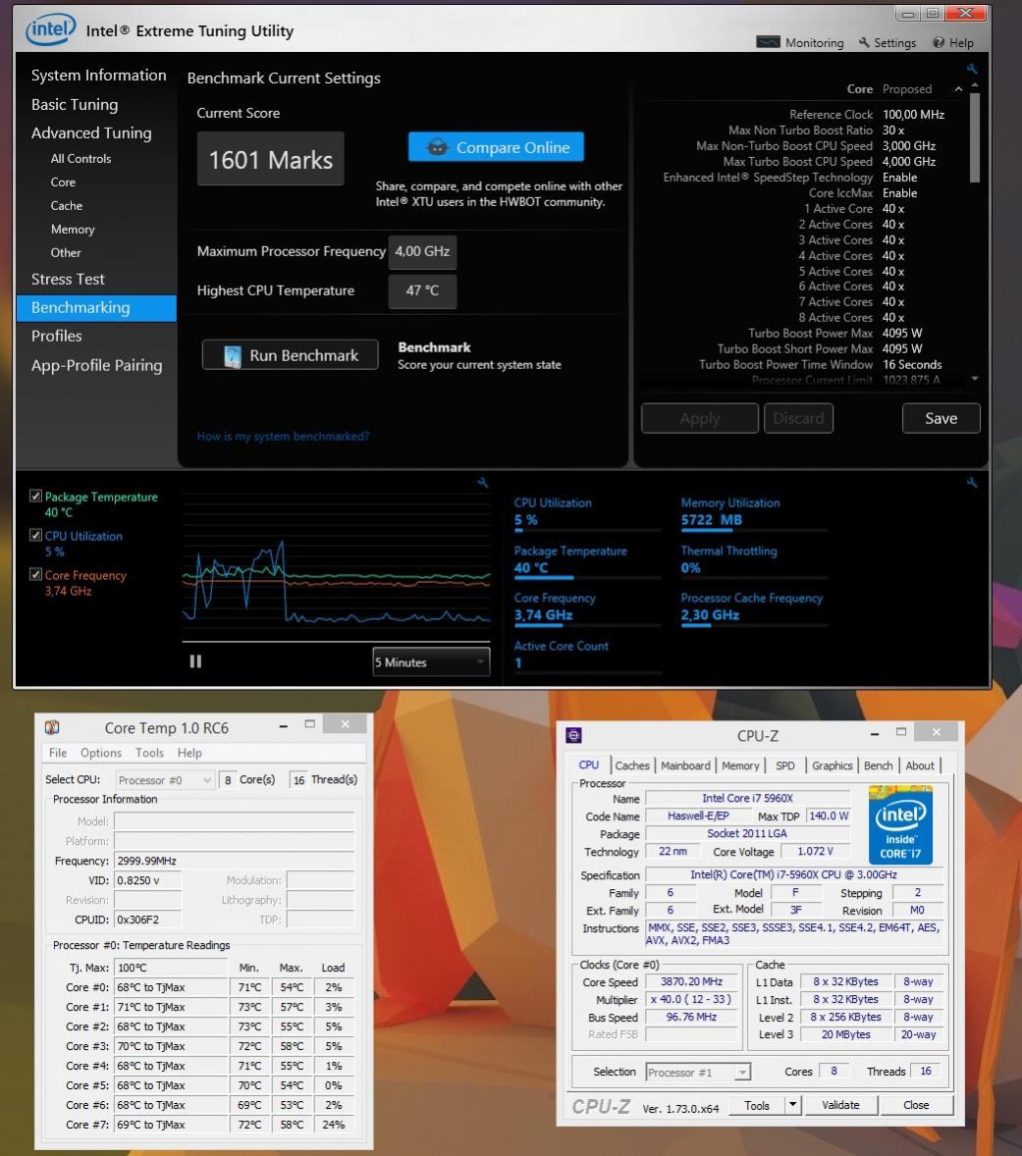Open App-Profile Pairing section

click(x=96, y=365)
